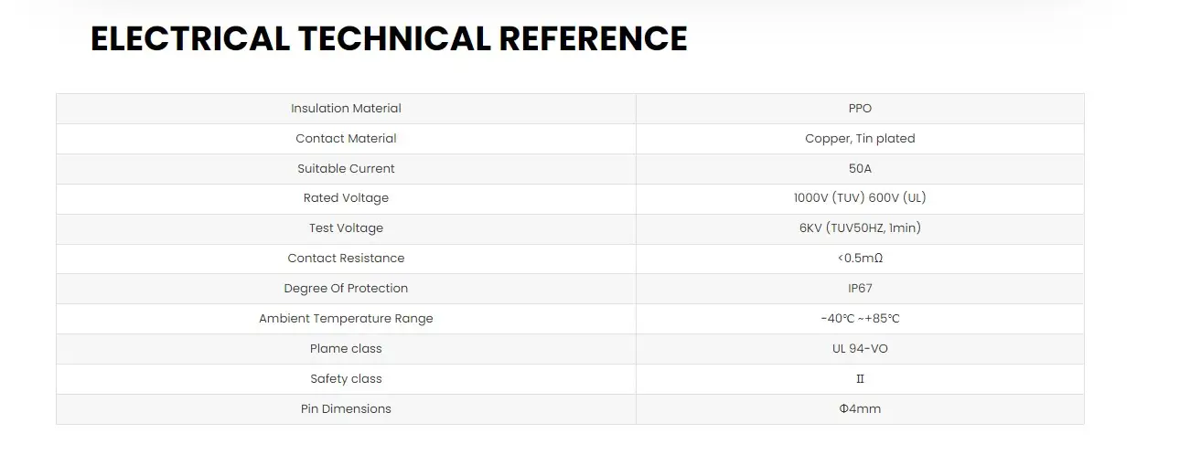Select the Insulation Material label cell
The height and width of the screenshot is (476, 1201).
point(346,109)
